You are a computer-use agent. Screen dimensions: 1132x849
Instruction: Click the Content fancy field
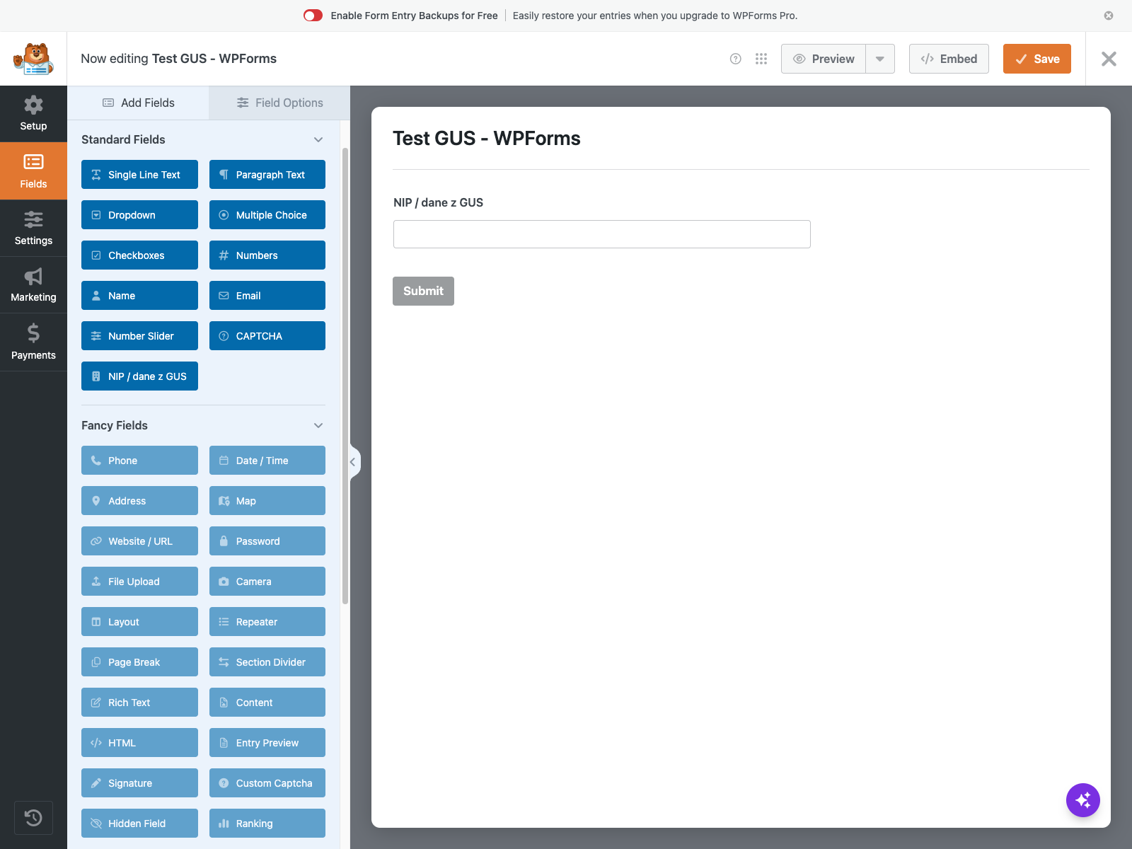[267, 703]
